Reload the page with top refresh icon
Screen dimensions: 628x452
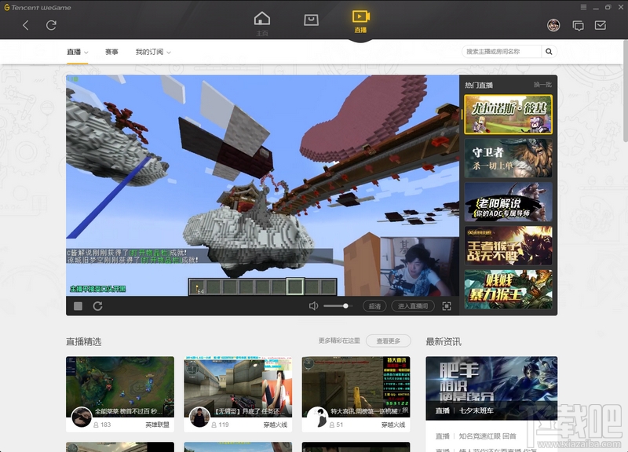(51, 26)
